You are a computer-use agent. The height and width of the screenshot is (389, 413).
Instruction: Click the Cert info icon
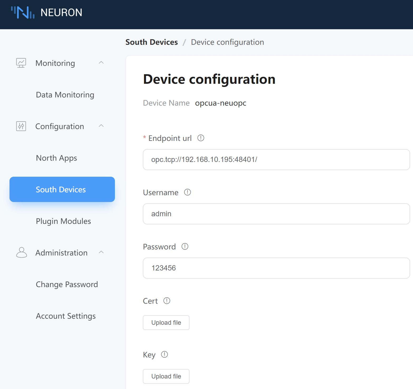click(x=167, y=301)
